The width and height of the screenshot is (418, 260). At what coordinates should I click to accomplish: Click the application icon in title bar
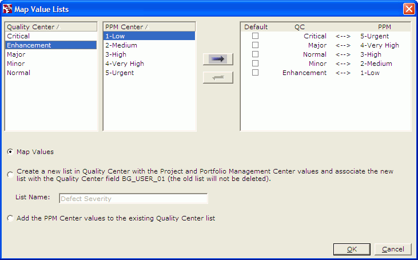7,9
